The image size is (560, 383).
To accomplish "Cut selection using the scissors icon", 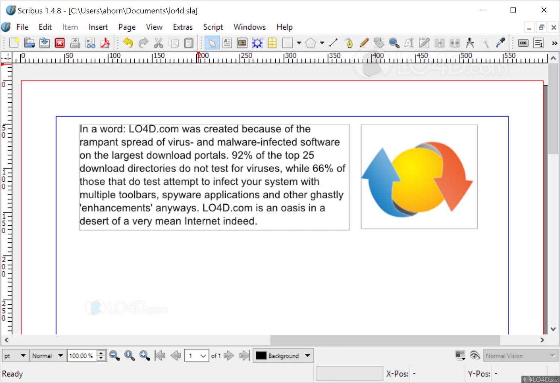I will 158,43.
